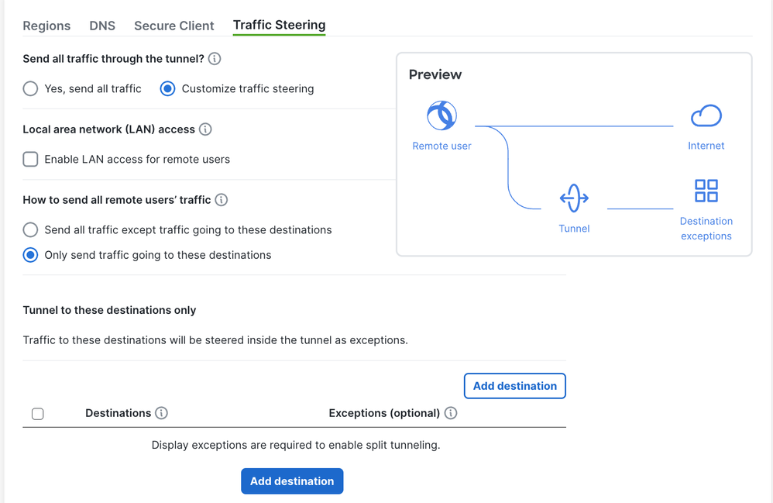The height and width of the screenshot is (503, 773).
Task: Open the DNS tab
Action: (x=102, y=26)
